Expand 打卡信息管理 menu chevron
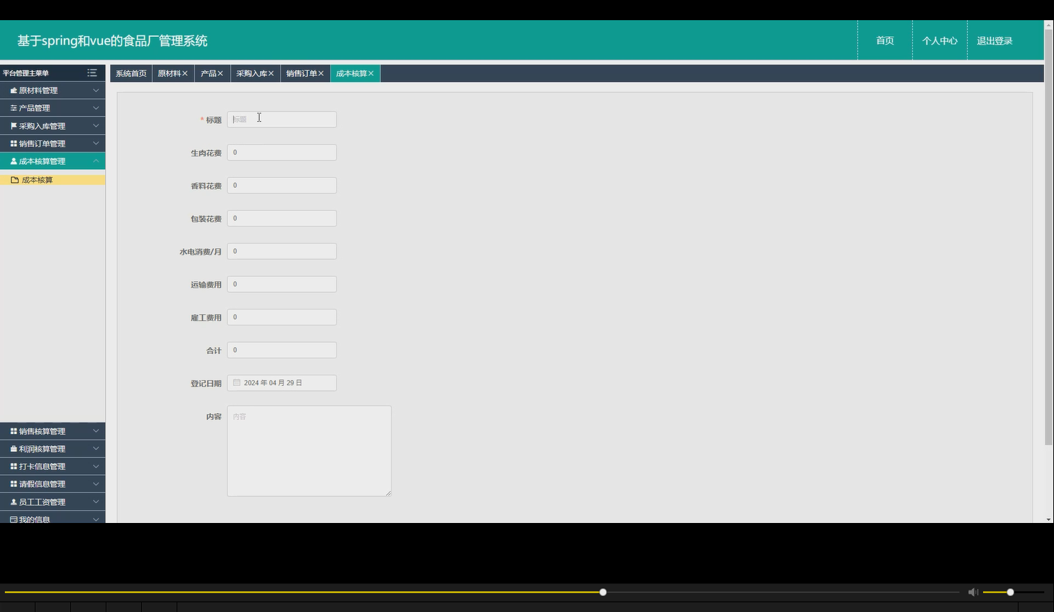The height and width of the screenshot is (612, 1054). 96,467
